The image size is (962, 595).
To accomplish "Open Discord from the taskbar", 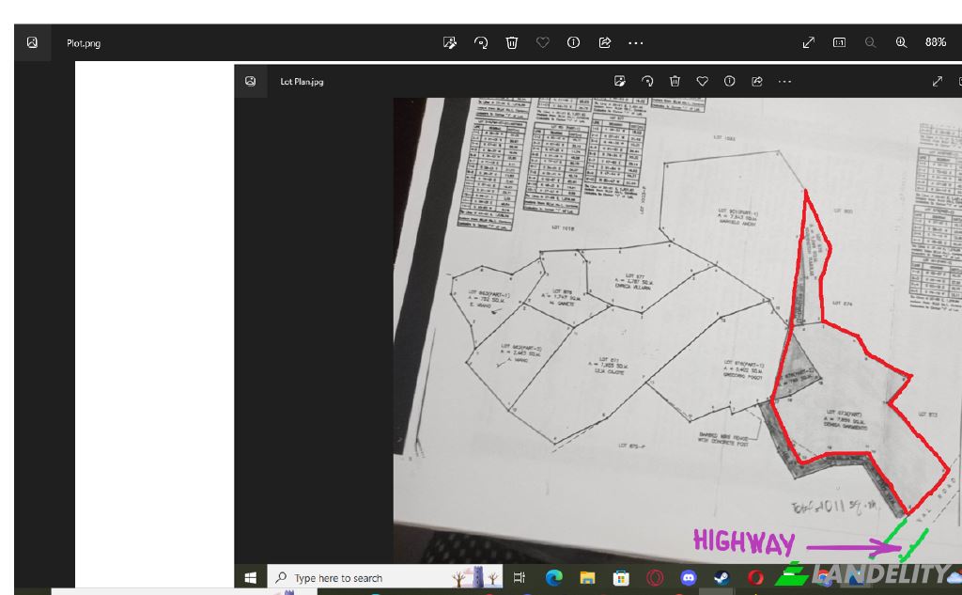I will coord(689,577).
